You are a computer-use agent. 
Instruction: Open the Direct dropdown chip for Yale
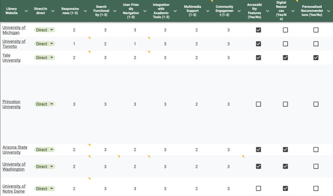pyautogui.click(x=45, y=57)
